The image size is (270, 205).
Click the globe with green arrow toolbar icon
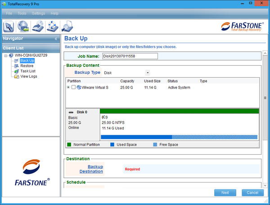click(x=24, y=27)
